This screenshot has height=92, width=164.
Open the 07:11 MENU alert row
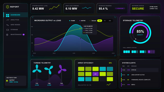140,85
